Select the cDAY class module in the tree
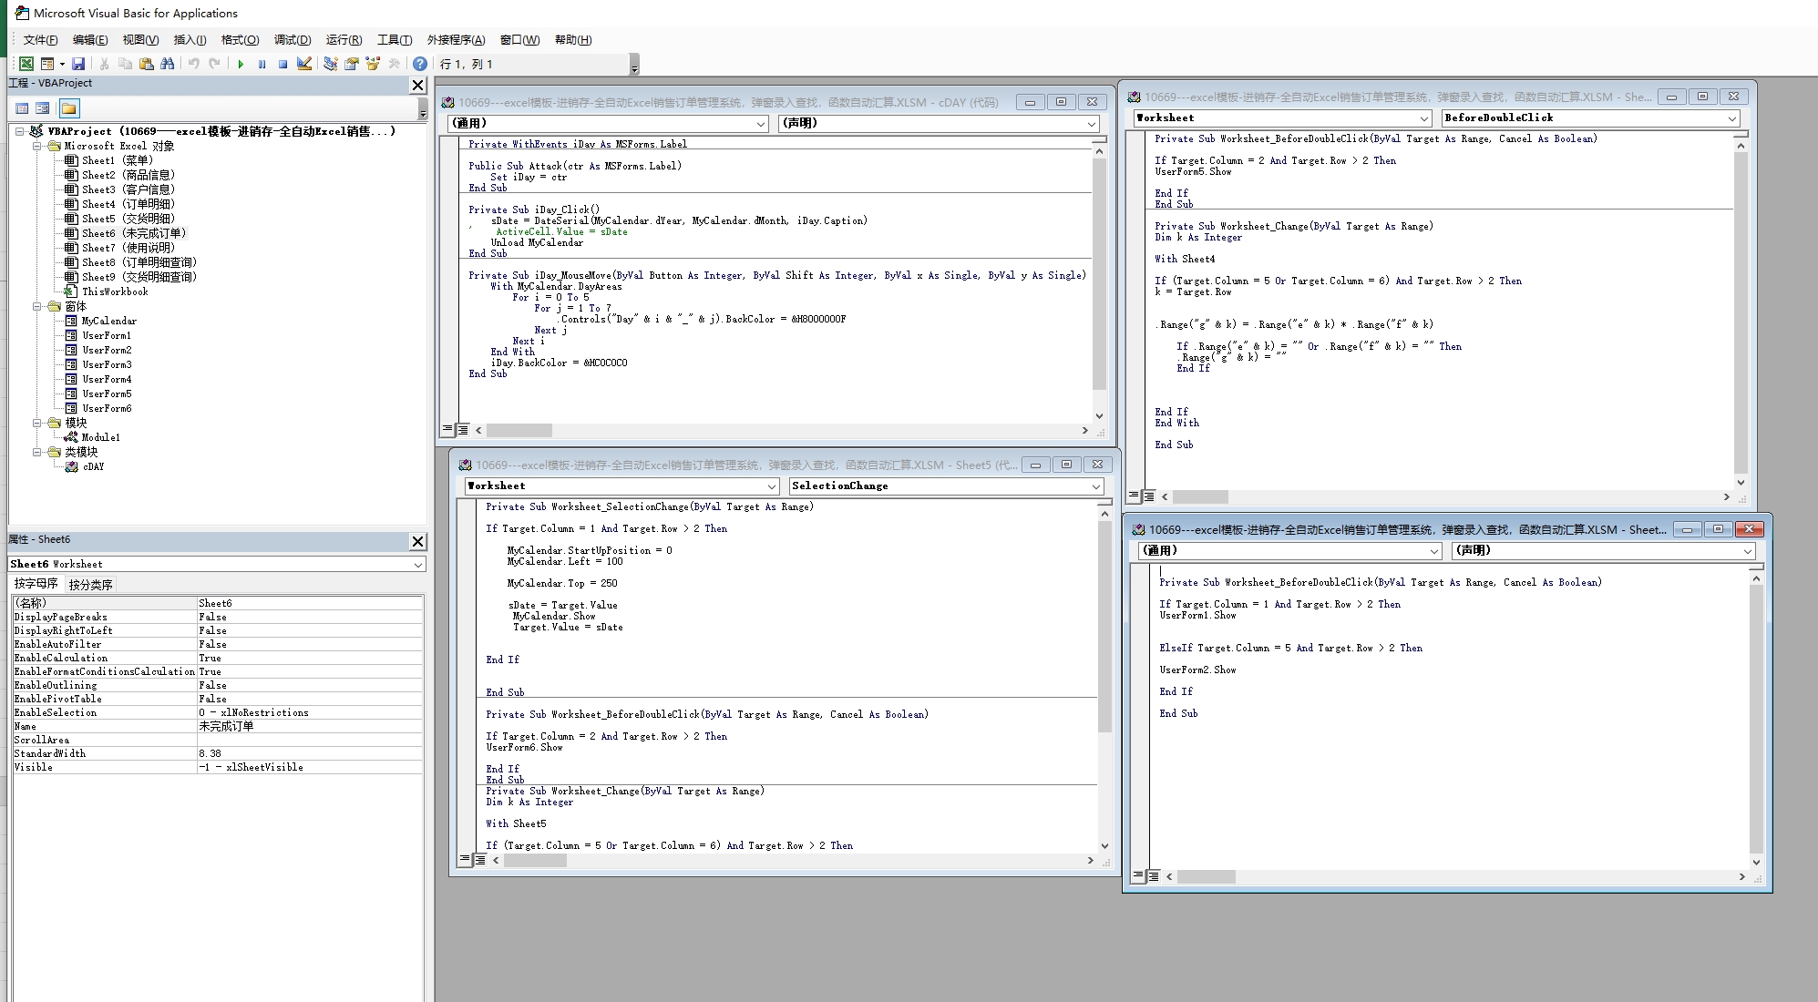Screen dimensions: 1818x1002 click(93, 466)
